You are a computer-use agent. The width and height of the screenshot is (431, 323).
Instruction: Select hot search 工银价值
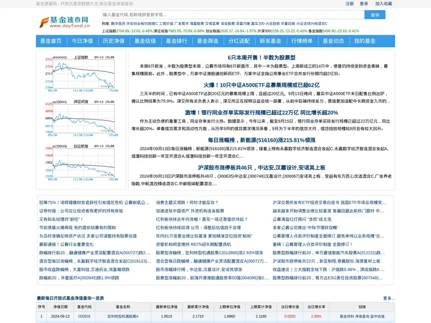click(166, 23)
